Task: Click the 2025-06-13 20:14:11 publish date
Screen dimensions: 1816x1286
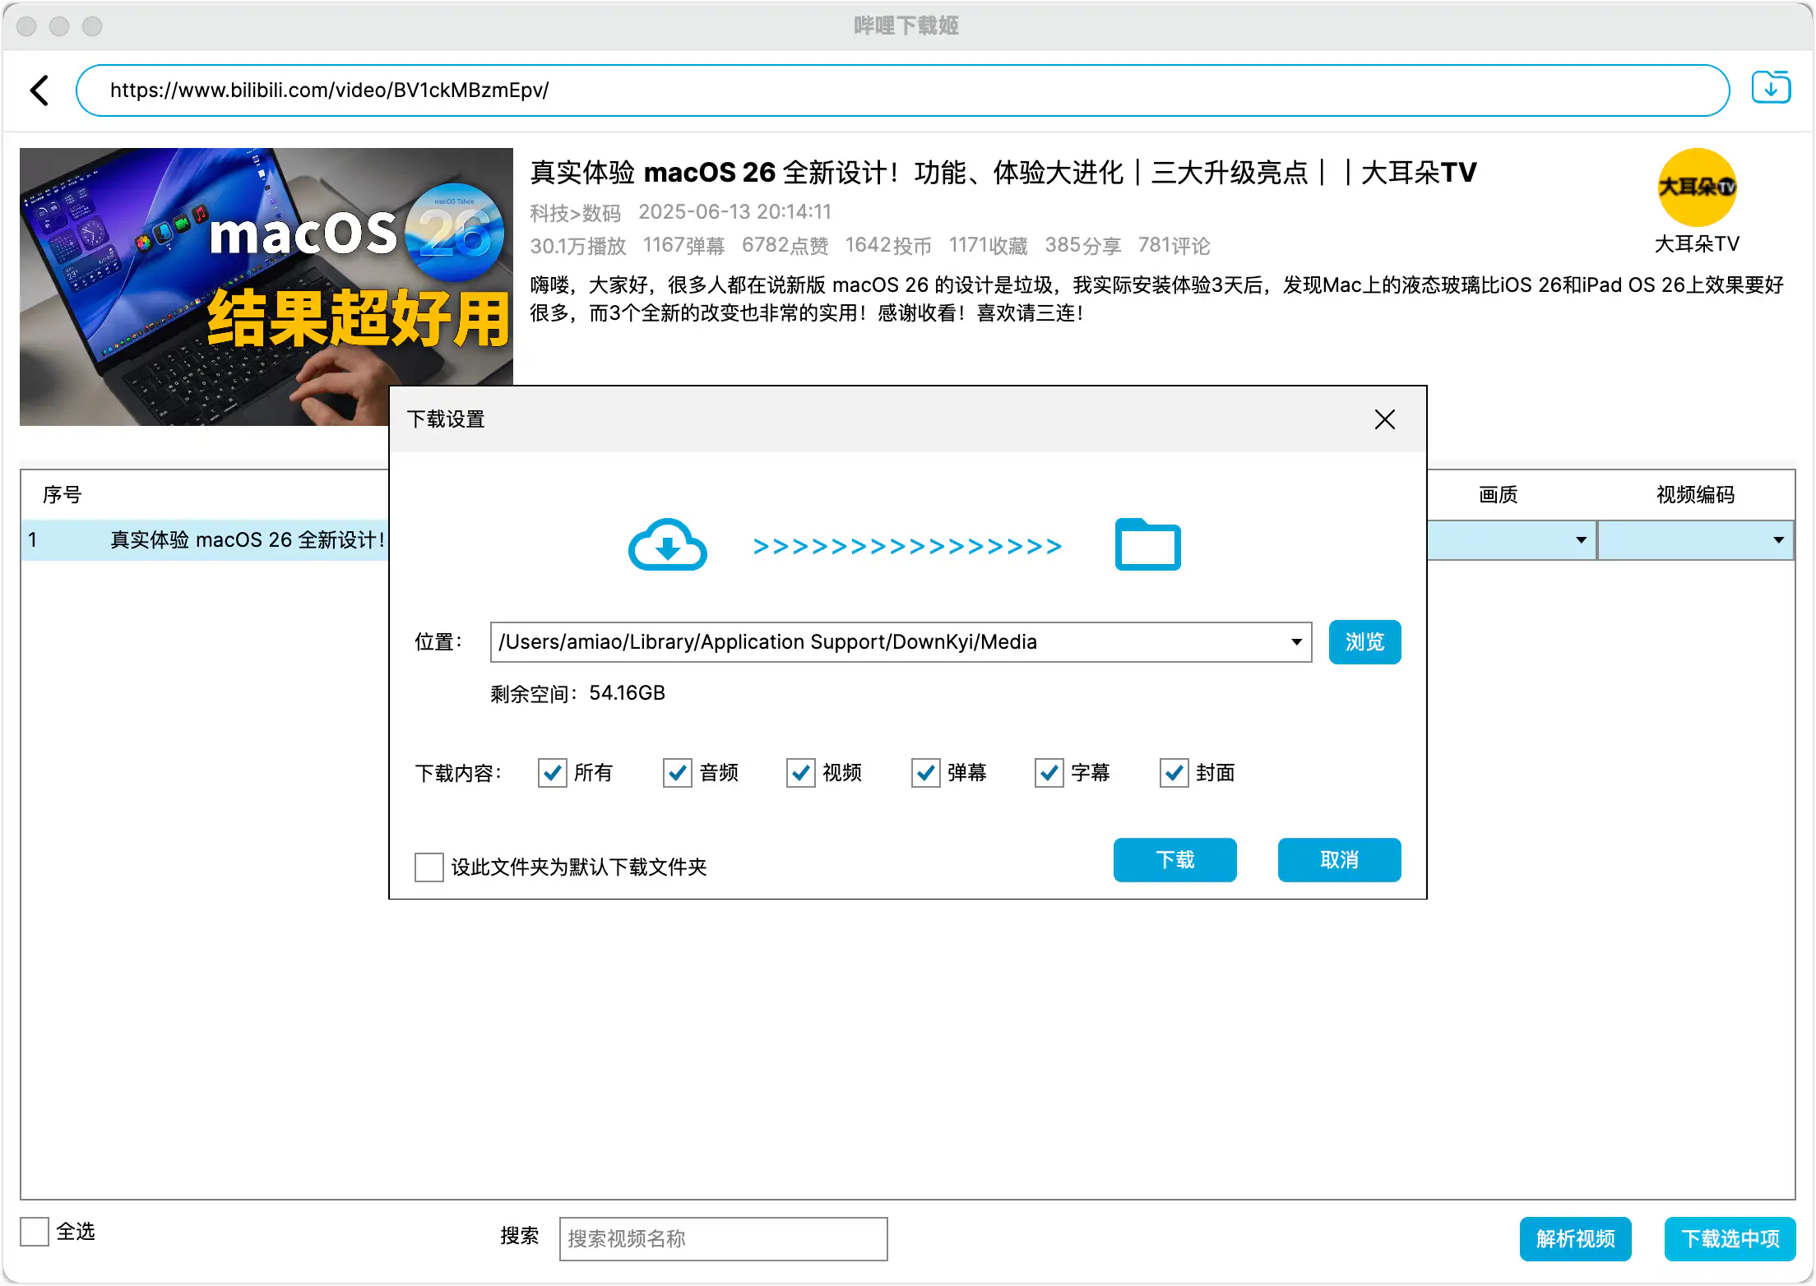Action: click(735, 212)
